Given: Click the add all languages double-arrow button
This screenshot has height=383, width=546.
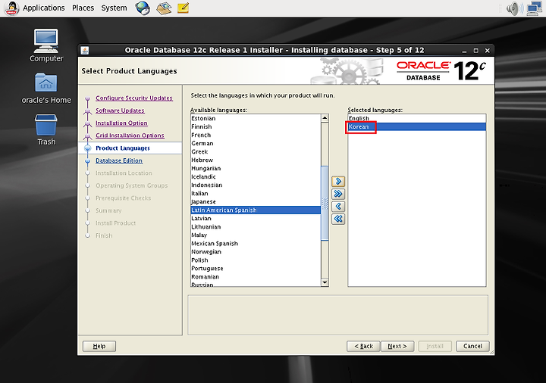Looking at the screenshot, I should point(338,194).
